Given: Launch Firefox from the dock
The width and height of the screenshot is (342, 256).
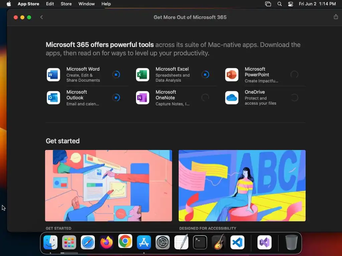Looking at the screenshot, I should [107, 242].
